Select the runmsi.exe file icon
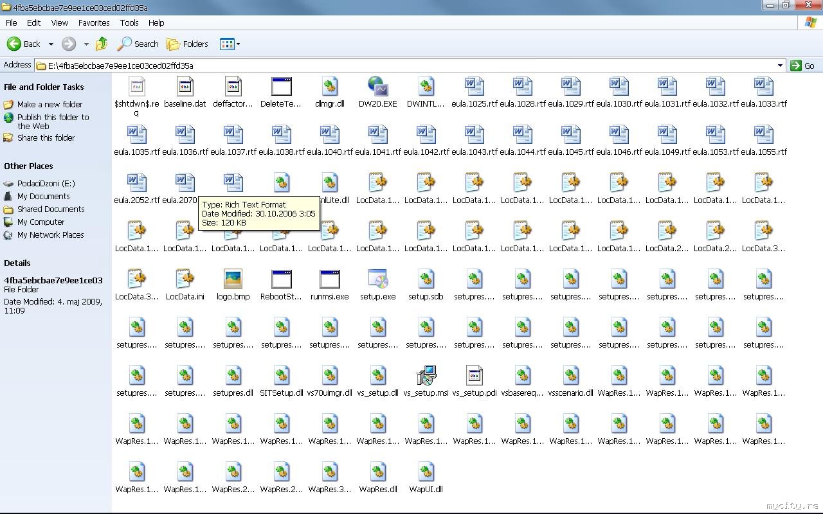823x514 pixels. coord(329,280)
